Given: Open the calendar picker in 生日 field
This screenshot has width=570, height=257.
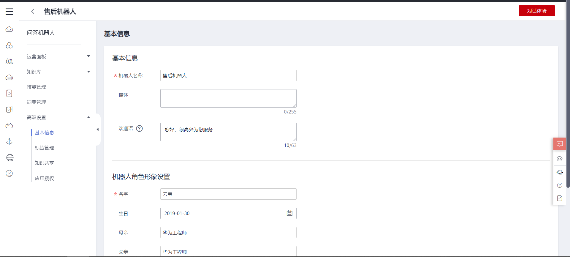Looking at the screenshot, I should tap(289, 213).
